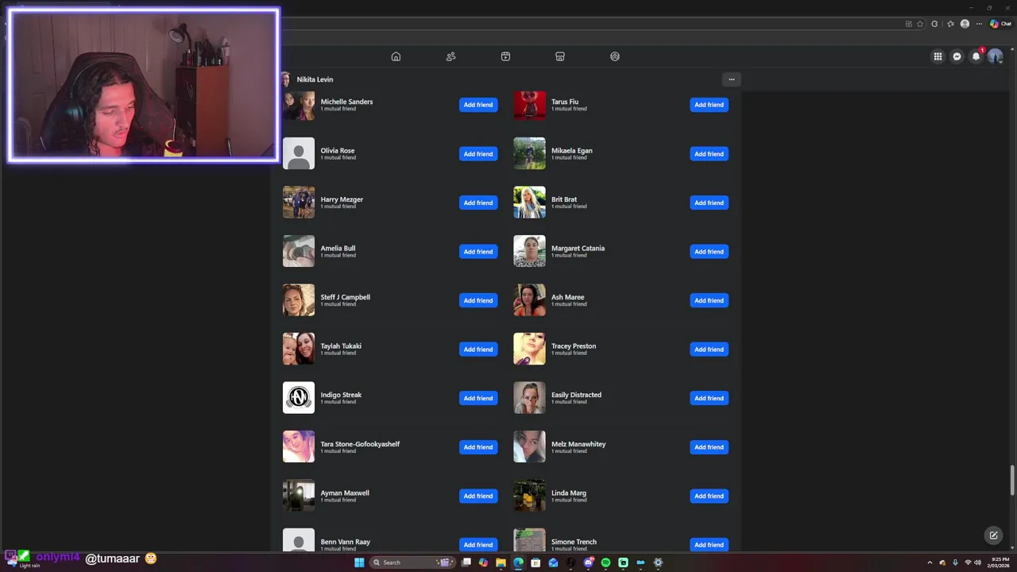Open Indigo Streak logo thumbnail
This screenshot has width=1017, height=572.
coord(299,398)
